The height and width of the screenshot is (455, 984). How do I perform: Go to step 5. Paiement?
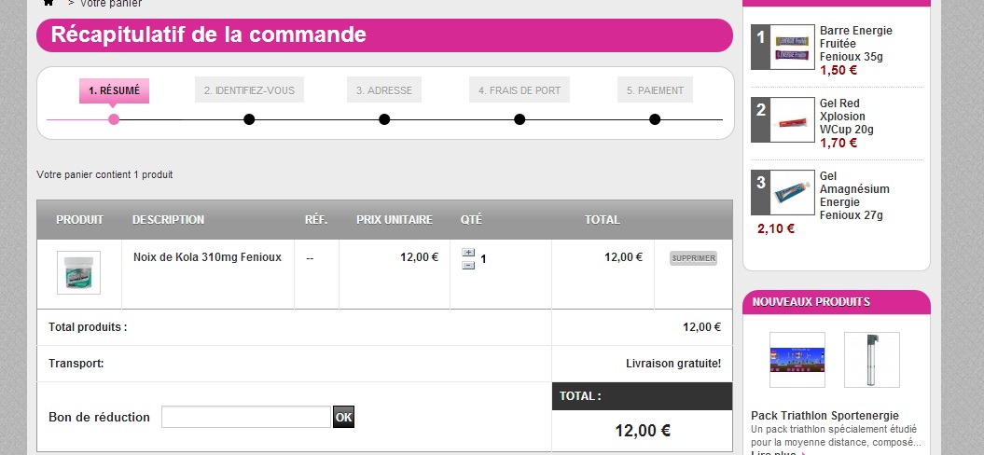pos(655,90)
